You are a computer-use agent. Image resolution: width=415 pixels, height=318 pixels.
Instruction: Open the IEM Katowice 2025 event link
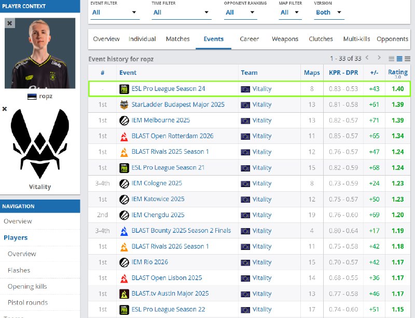158,199
